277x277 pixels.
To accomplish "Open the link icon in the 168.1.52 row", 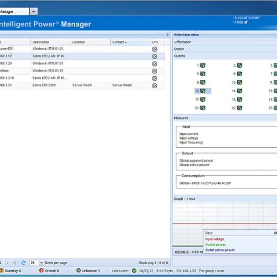I will 154,56.
